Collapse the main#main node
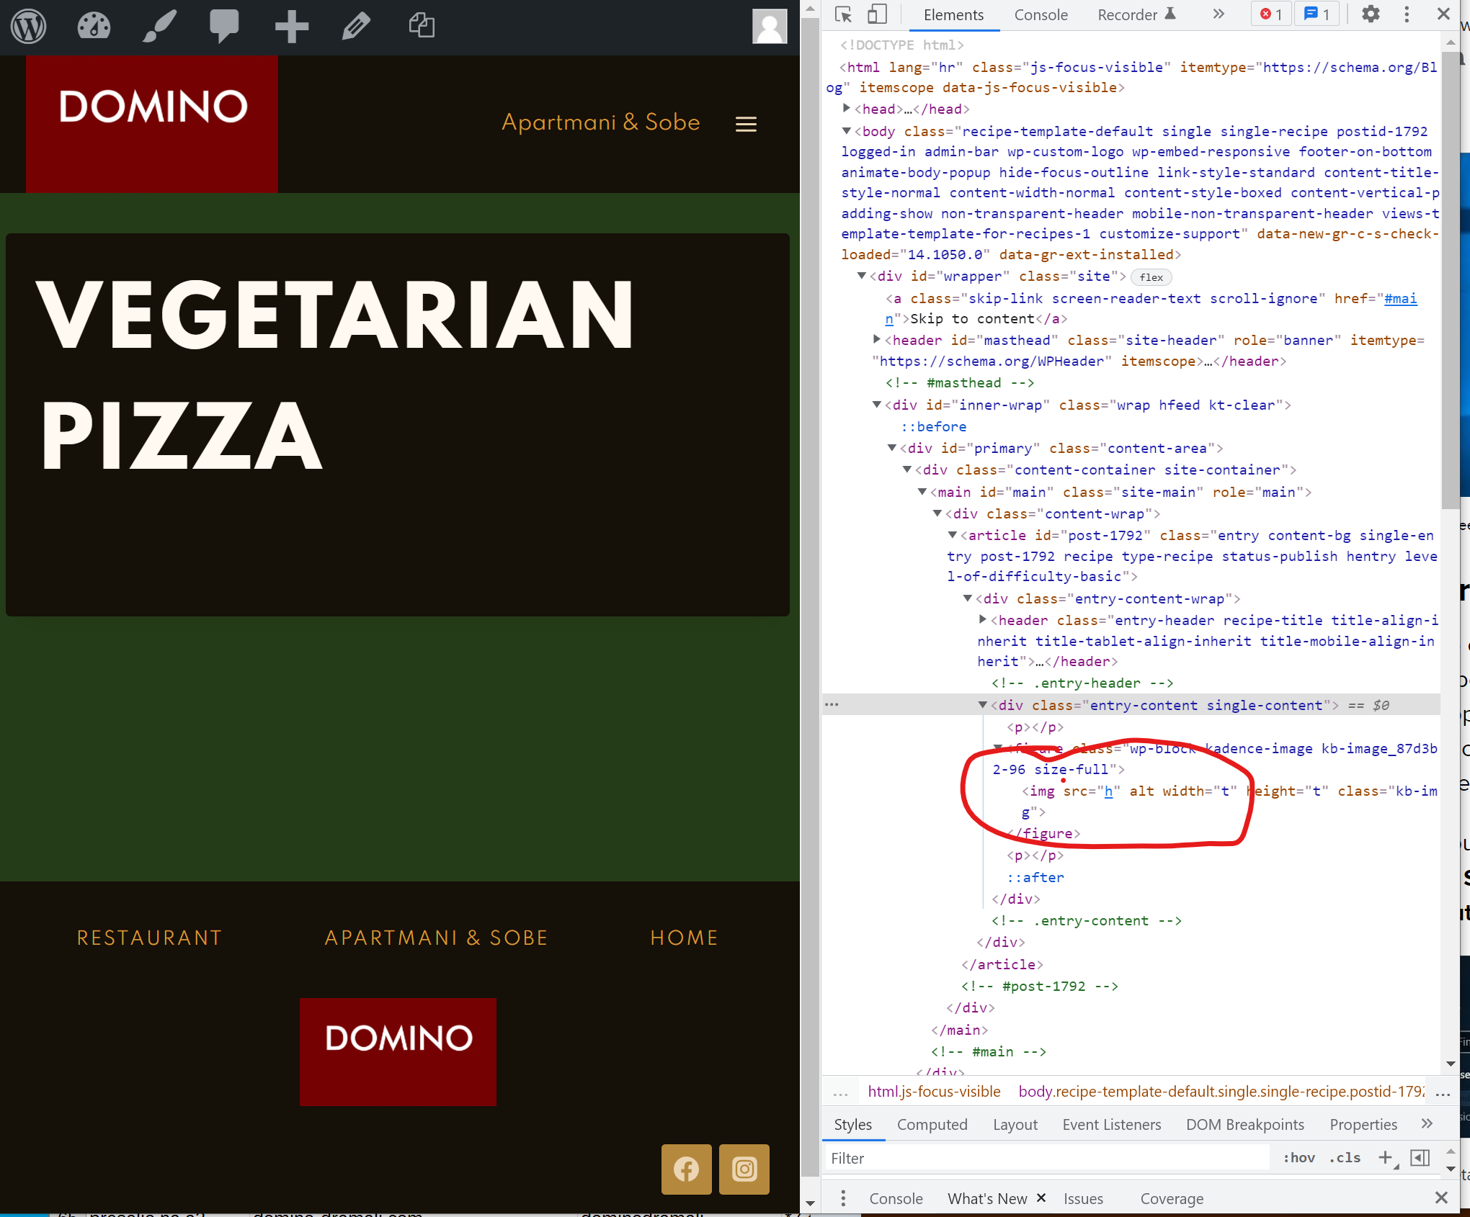1470x1217 pixels. 922,492
